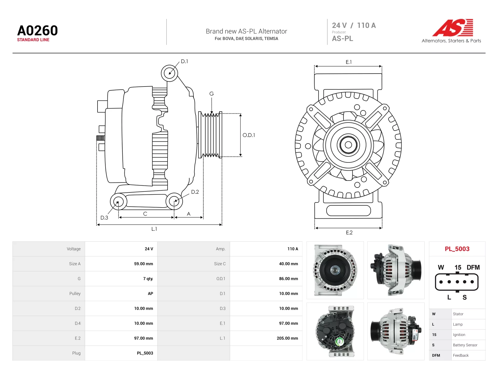Click the Pulley value AP cell
The image size is (498, 373).
[121, 293]
